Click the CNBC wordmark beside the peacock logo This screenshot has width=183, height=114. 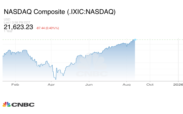click(23, 105)
